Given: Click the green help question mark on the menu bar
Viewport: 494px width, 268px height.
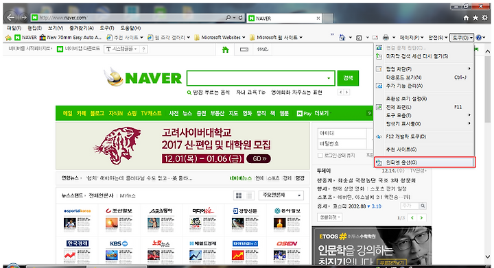Looking at the screenshot, I should 369,113.
